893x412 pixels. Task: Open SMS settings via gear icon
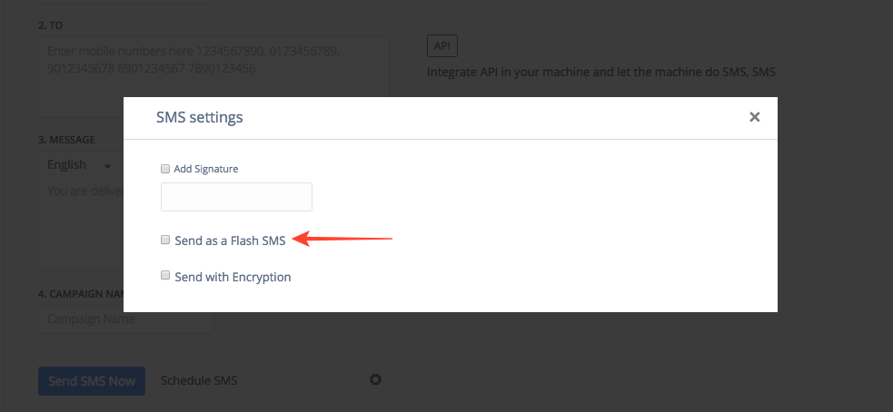click(375, 379)
